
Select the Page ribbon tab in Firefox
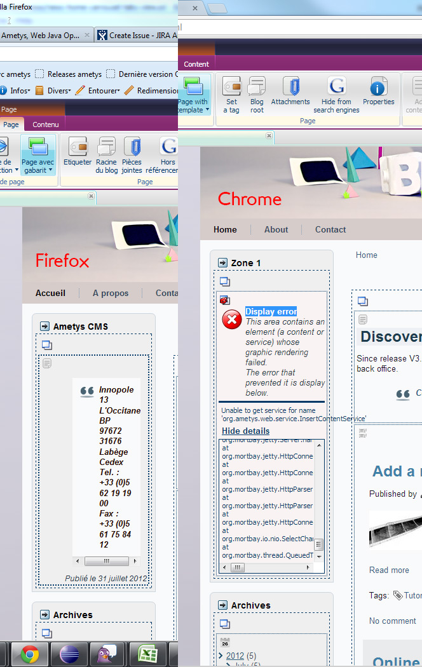(x=11, y=125)
